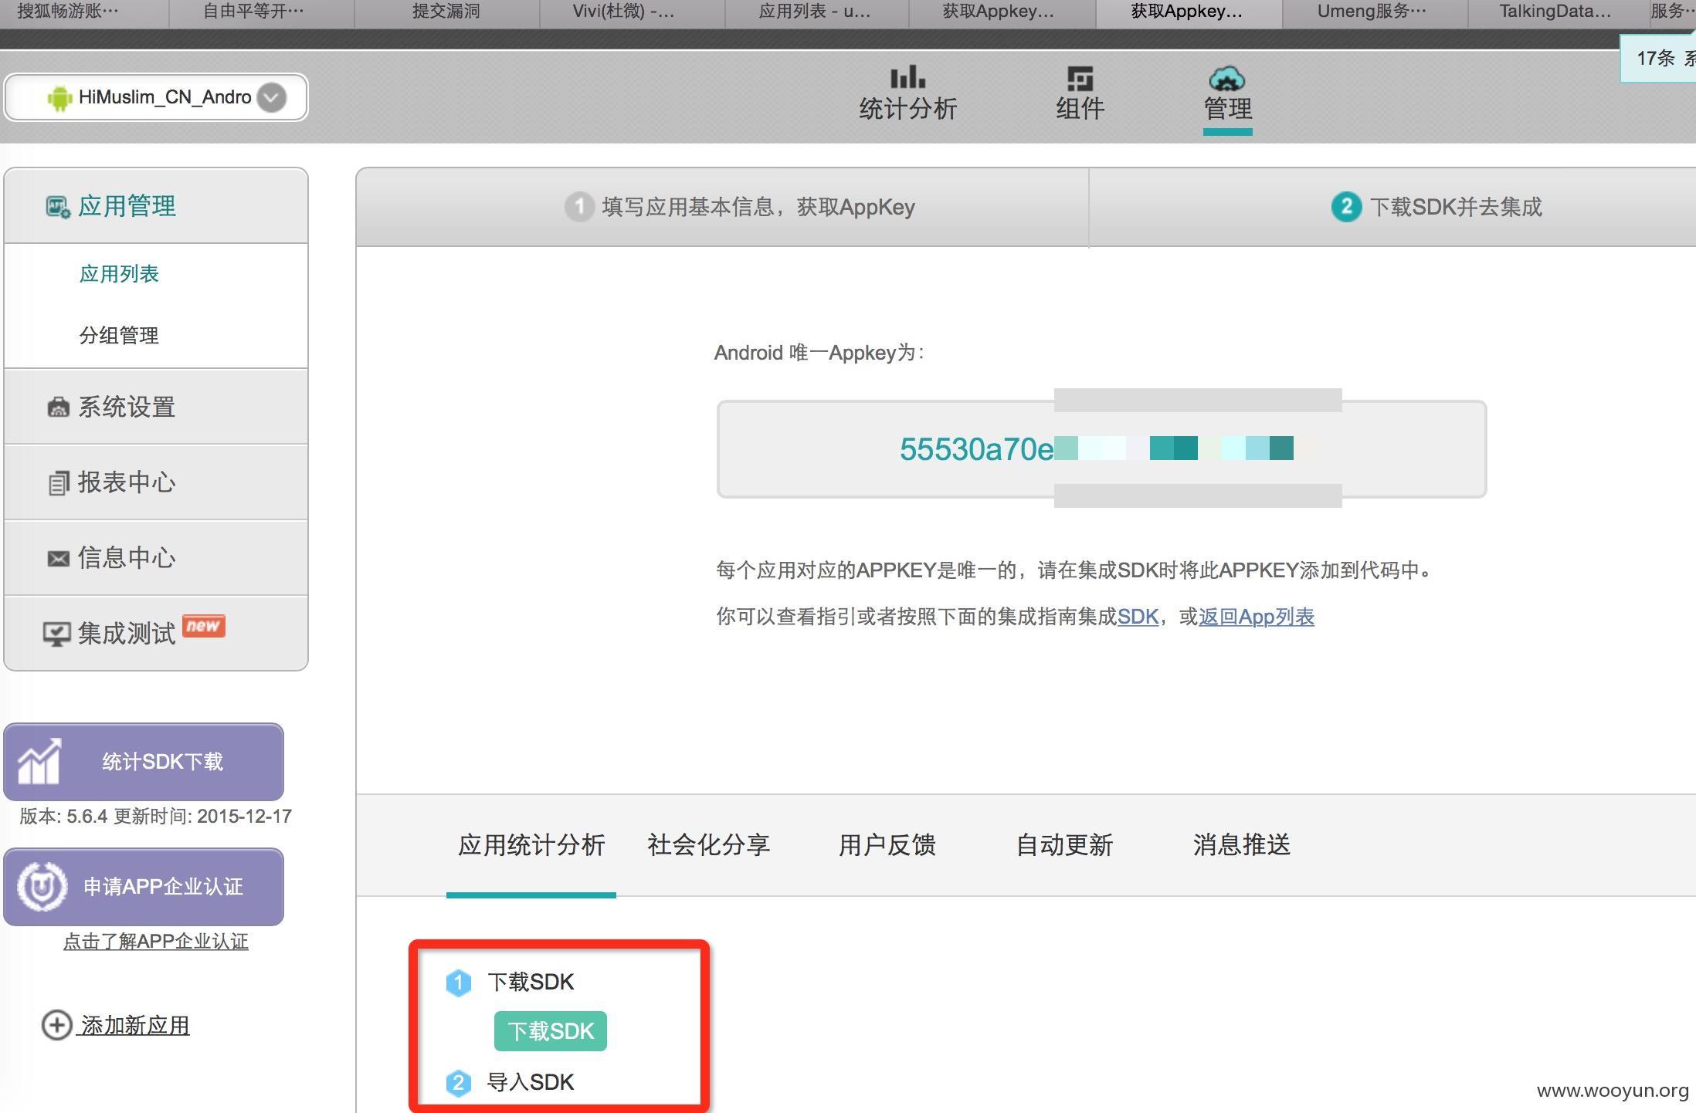1696x1113 pixels.
Task: Click the 17条 notification box
Action: tap(1658, 58)
